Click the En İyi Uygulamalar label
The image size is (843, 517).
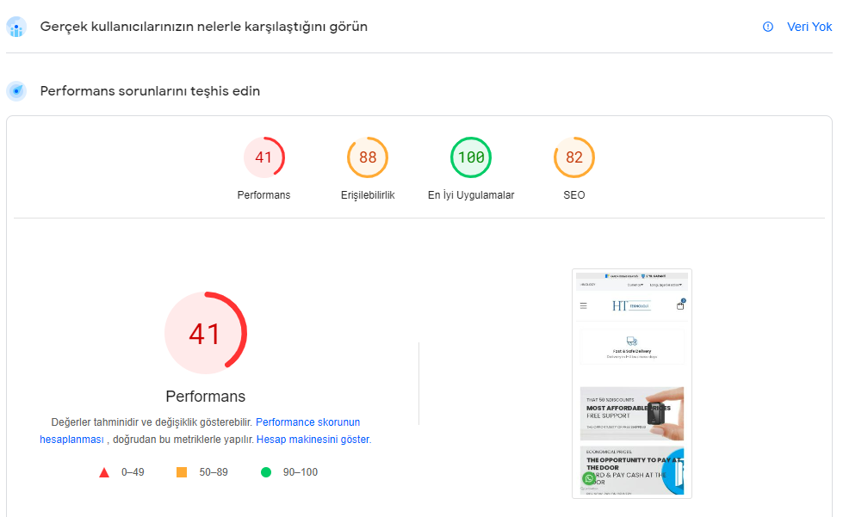(471, 195)
